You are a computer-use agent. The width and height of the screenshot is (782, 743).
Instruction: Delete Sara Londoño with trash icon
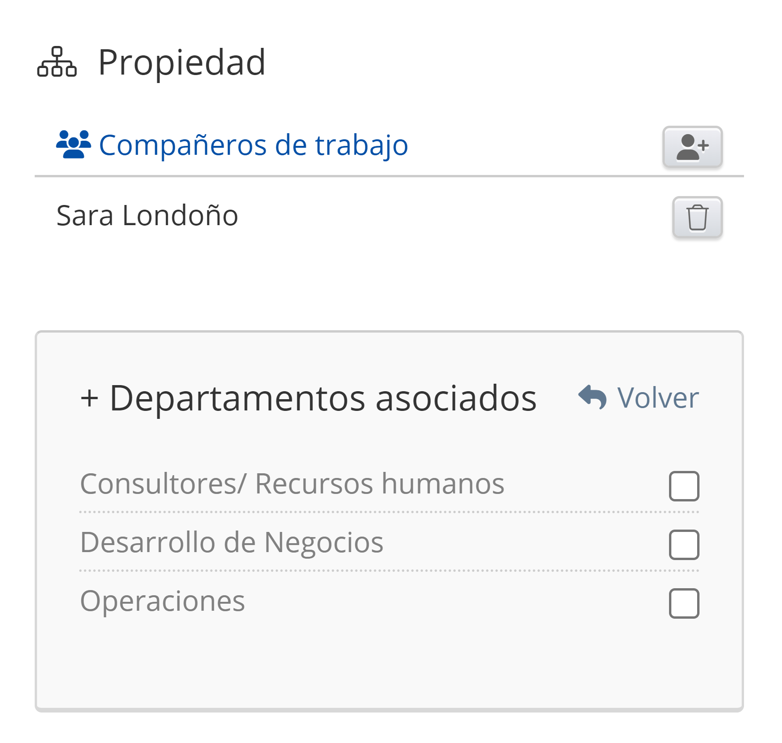pyautogui.click(x=697, y=217)
